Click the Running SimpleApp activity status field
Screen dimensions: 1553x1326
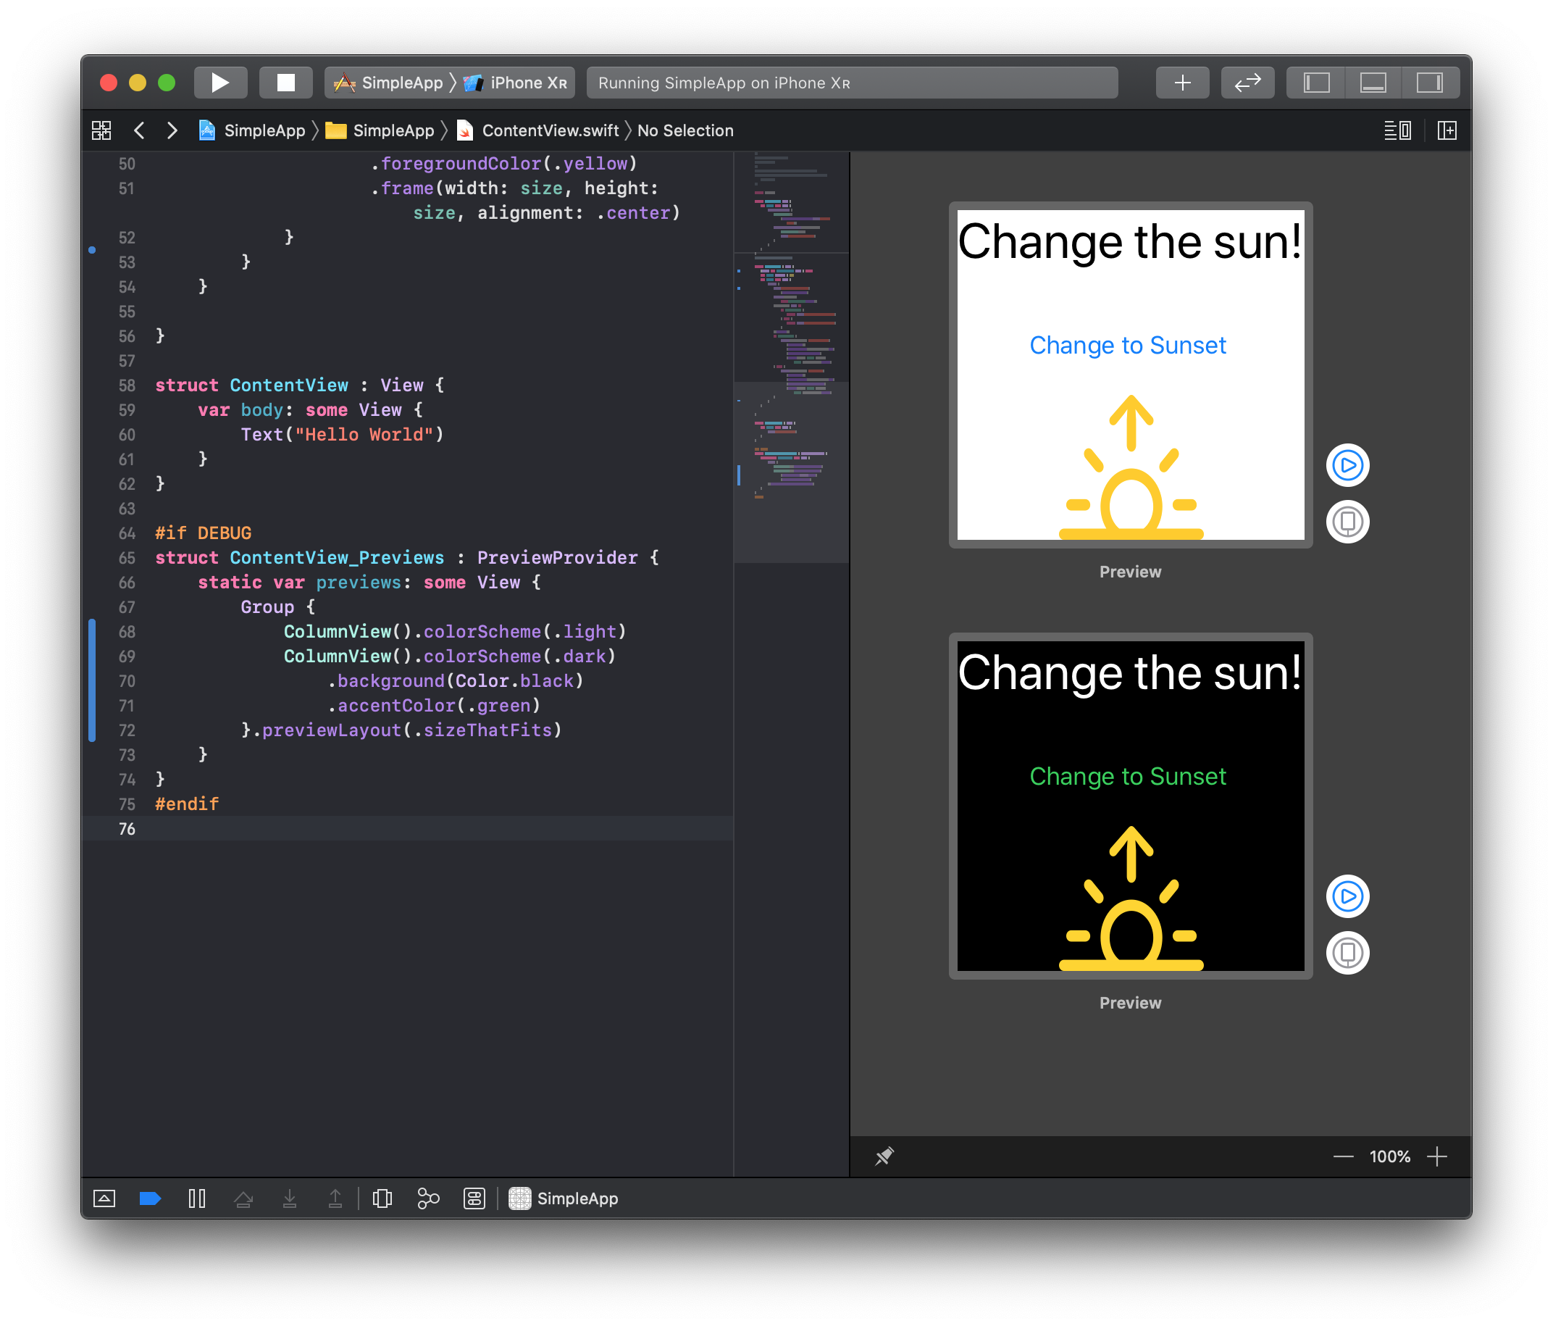[853, 83]
